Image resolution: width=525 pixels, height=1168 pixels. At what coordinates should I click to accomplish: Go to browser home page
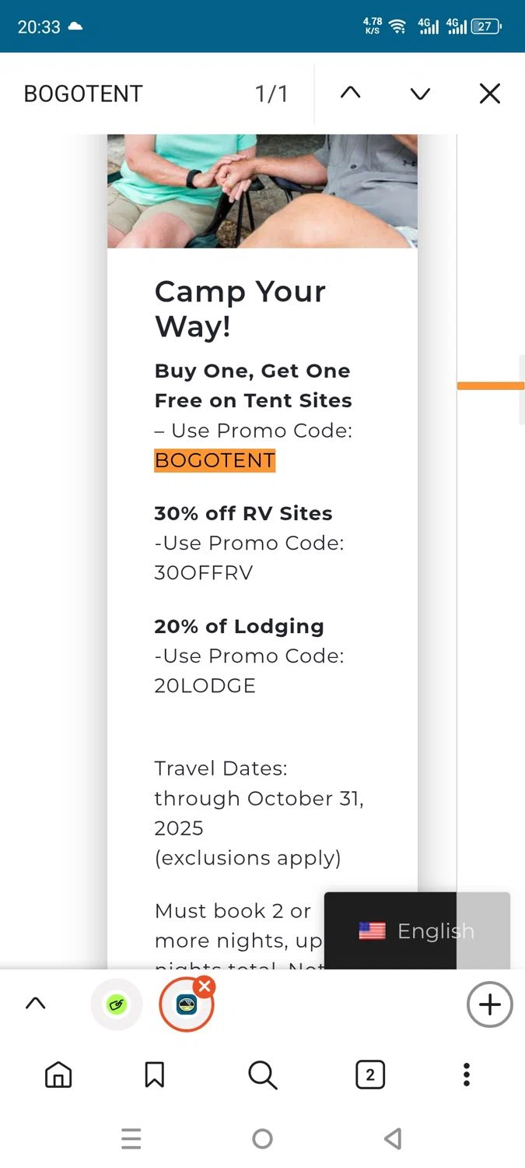[x=58, y=1075]
